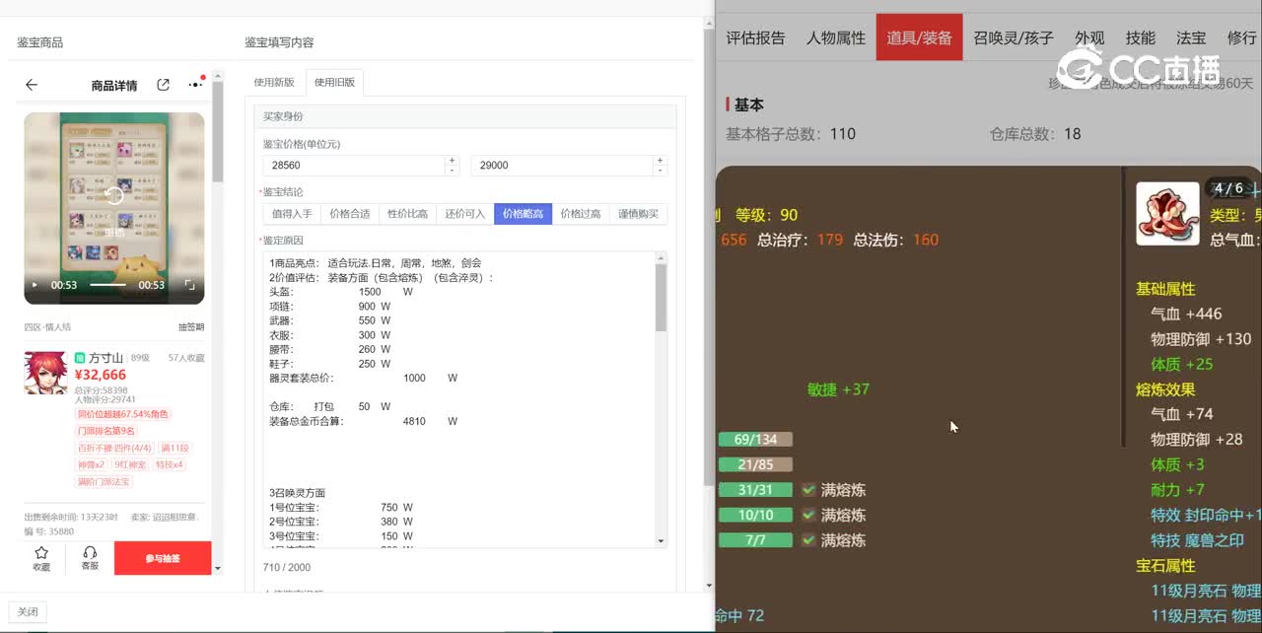Click the video progress bar

pos(107,285)
